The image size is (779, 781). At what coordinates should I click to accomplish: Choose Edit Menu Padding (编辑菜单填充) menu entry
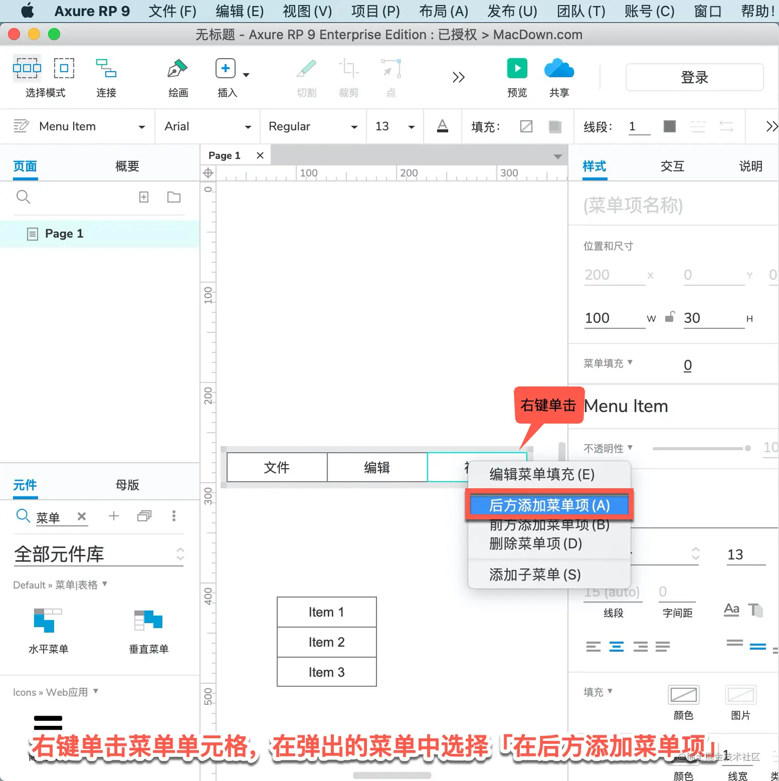point(549,474)
